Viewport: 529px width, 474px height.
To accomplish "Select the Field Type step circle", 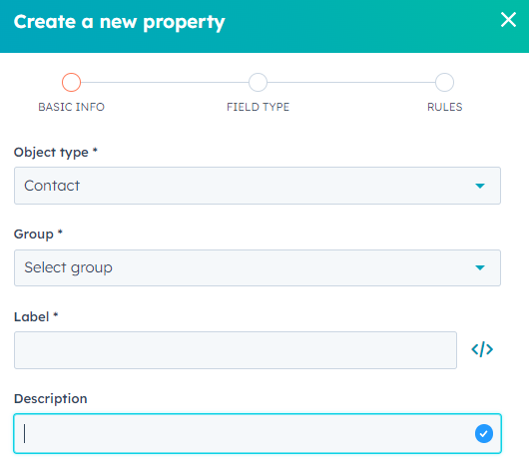I will coord(258,82).
